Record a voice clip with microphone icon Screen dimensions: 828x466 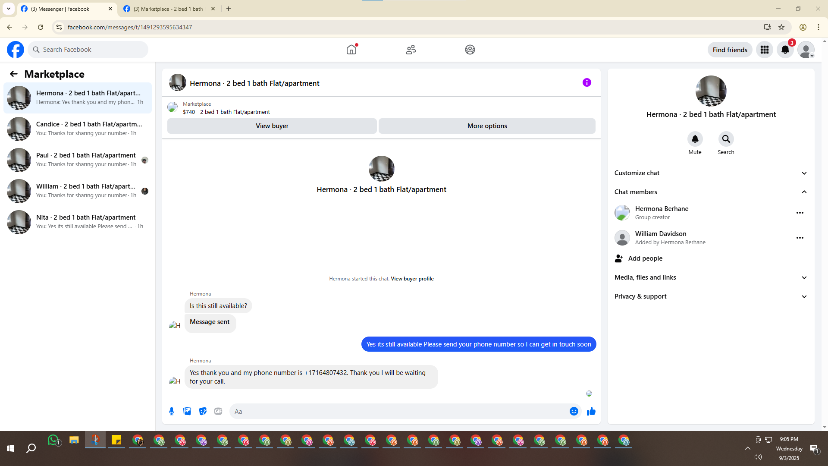(x=172, y=411)
